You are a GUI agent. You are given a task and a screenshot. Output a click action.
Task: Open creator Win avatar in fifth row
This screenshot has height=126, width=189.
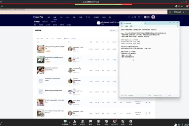tap(70, 92)
